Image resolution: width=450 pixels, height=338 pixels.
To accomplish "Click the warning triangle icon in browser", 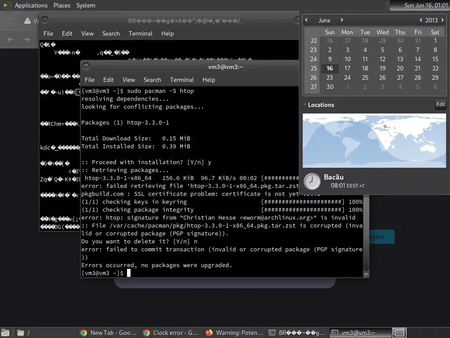I will click(27, 21).
